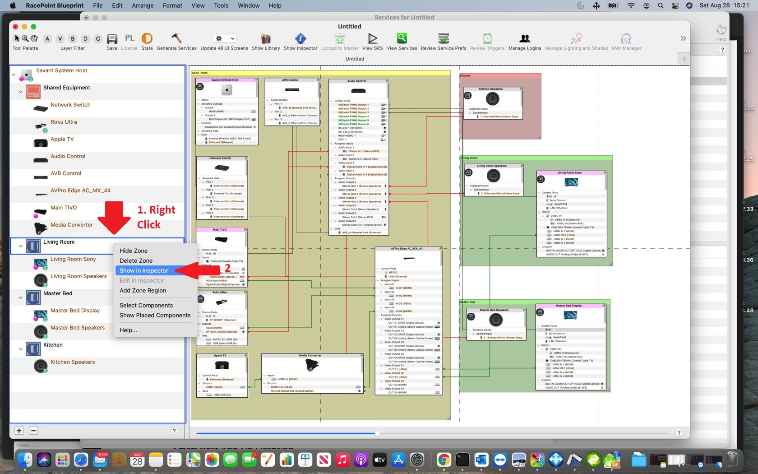This screenshot has width=758, height=474.
Task: Collapse Control Ports in Audio Control block
Action: click(332, 101)
